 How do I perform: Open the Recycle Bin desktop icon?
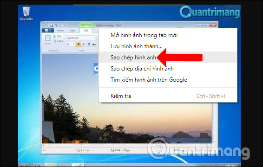coord(26,13)
